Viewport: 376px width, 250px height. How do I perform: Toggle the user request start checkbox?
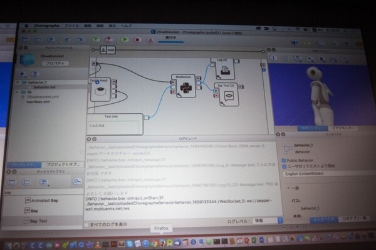click(285, 166)
